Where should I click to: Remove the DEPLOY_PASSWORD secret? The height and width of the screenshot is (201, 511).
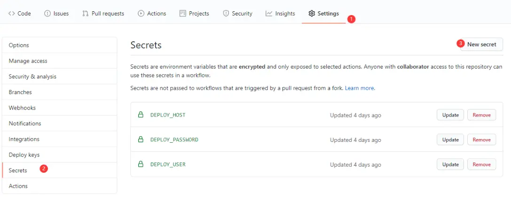coord(481,139)
